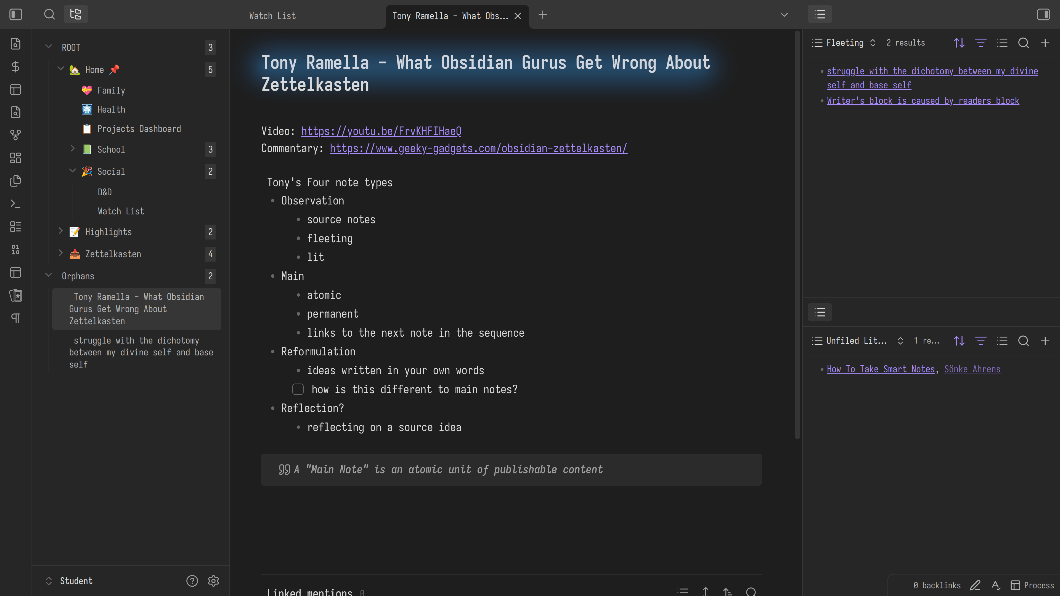1060x596 pixels.
Task: Click the spellcheck icon in status bar
Action: tap(996, 585)
